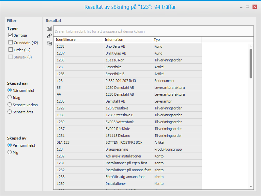Maximize the search results window

pos(248,7)
